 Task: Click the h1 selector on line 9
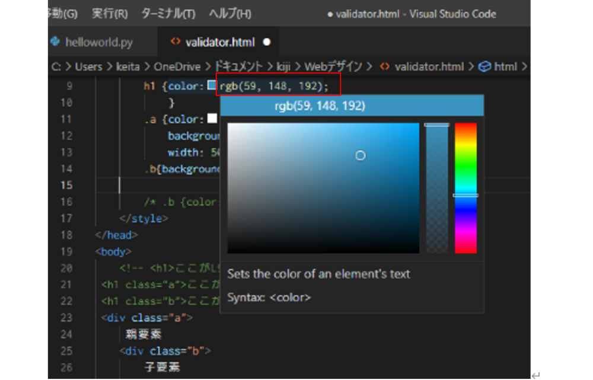point(149,86)
